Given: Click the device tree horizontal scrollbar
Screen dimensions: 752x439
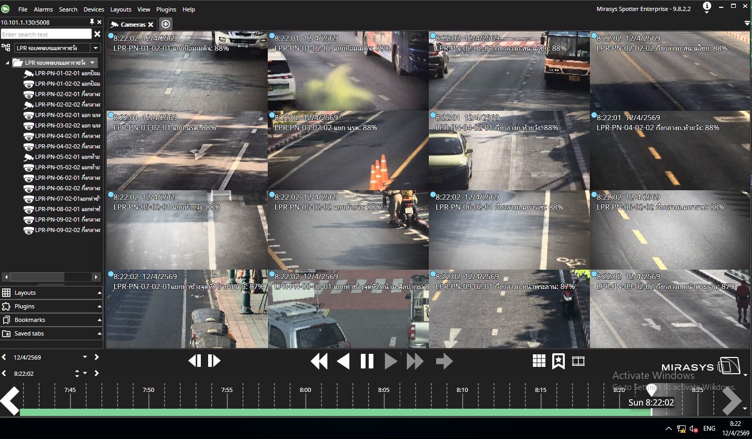Looking at the screenshot, I should point(38,276).
